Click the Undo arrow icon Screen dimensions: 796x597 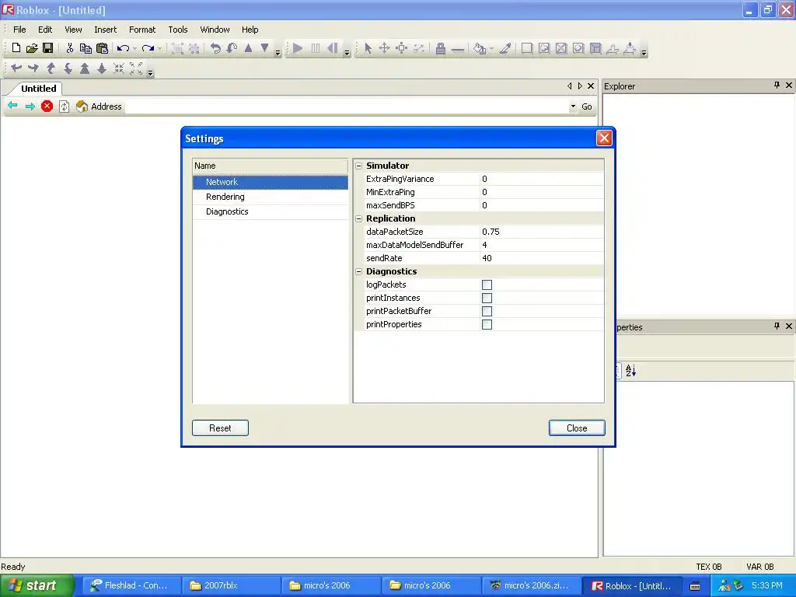pyautogui.click(x=123, y=48)
